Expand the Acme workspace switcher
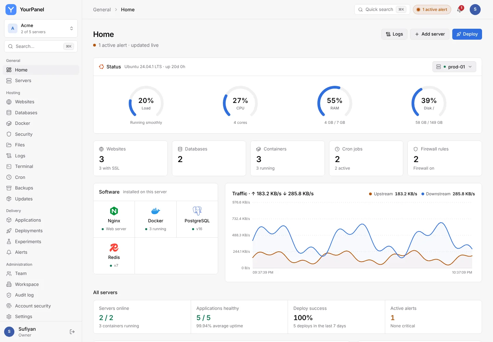Screen dimensions: 493x342 [x=41, y=28]
